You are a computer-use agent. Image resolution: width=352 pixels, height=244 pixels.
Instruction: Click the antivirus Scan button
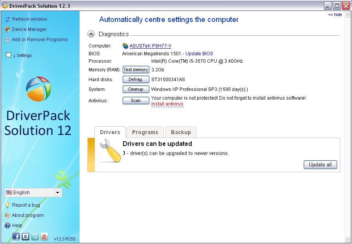[136, 100]
